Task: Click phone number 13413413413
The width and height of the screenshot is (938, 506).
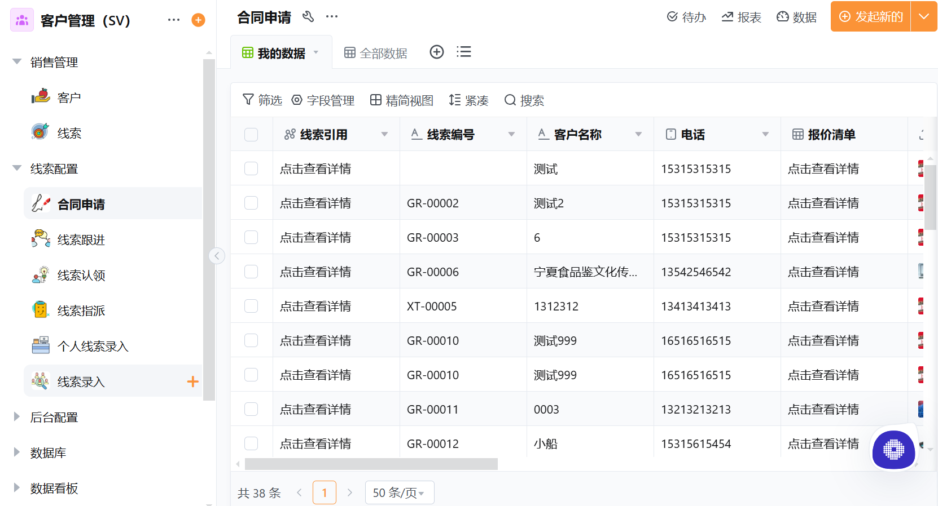Action: coord(696,306)
